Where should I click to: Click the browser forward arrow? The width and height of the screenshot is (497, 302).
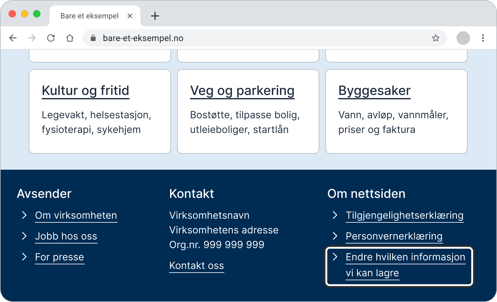coord(32,38)
